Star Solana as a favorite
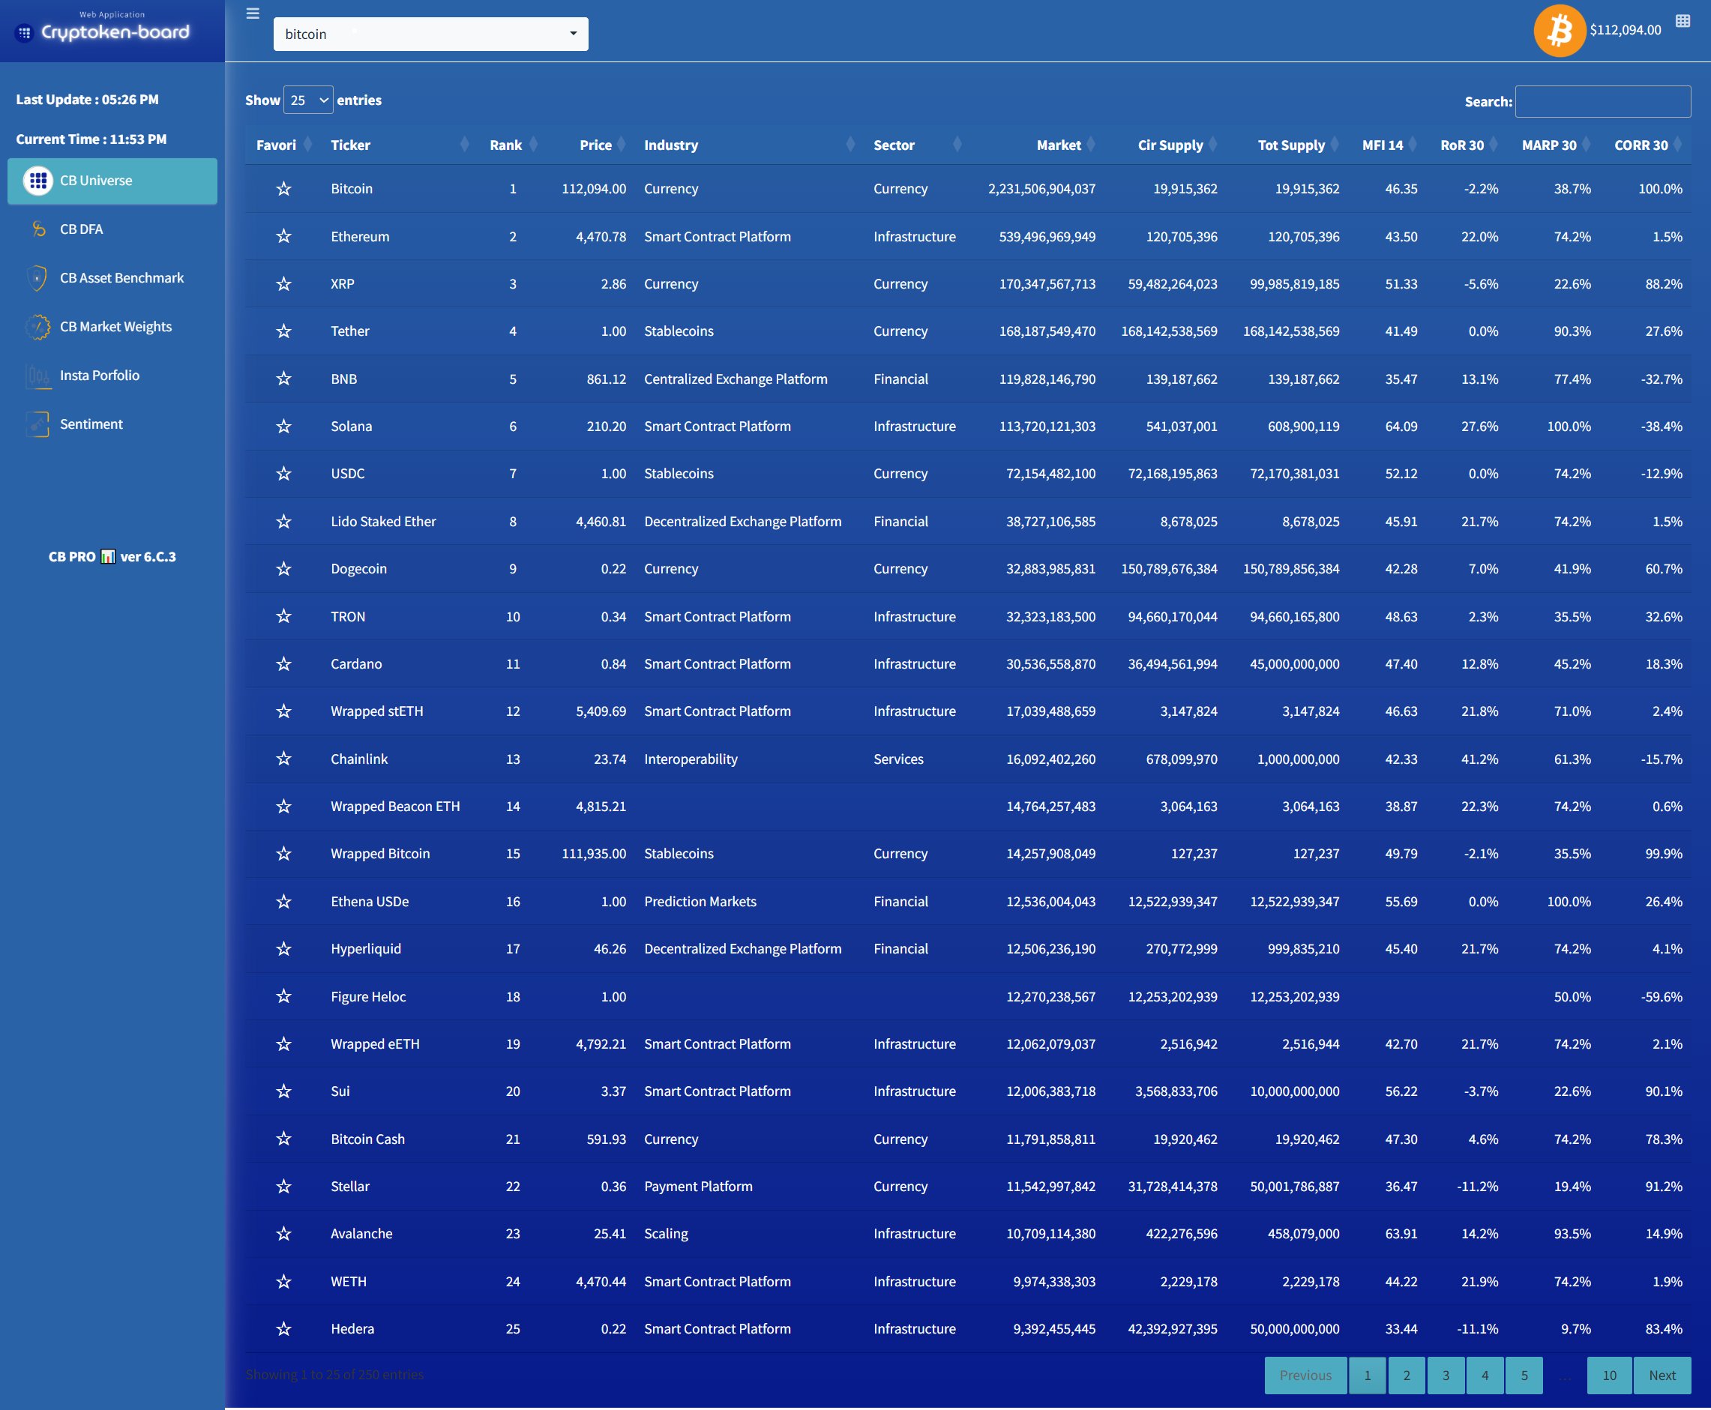Image resolution: width=1711 pixels, height=1410 pixels. click(x=283, y=427)
